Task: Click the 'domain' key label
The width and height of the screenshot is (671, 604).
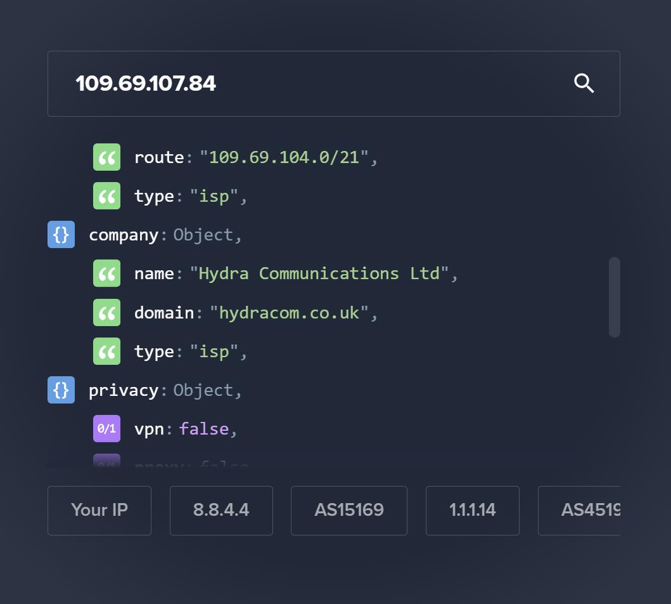Action: click(164, 313)
